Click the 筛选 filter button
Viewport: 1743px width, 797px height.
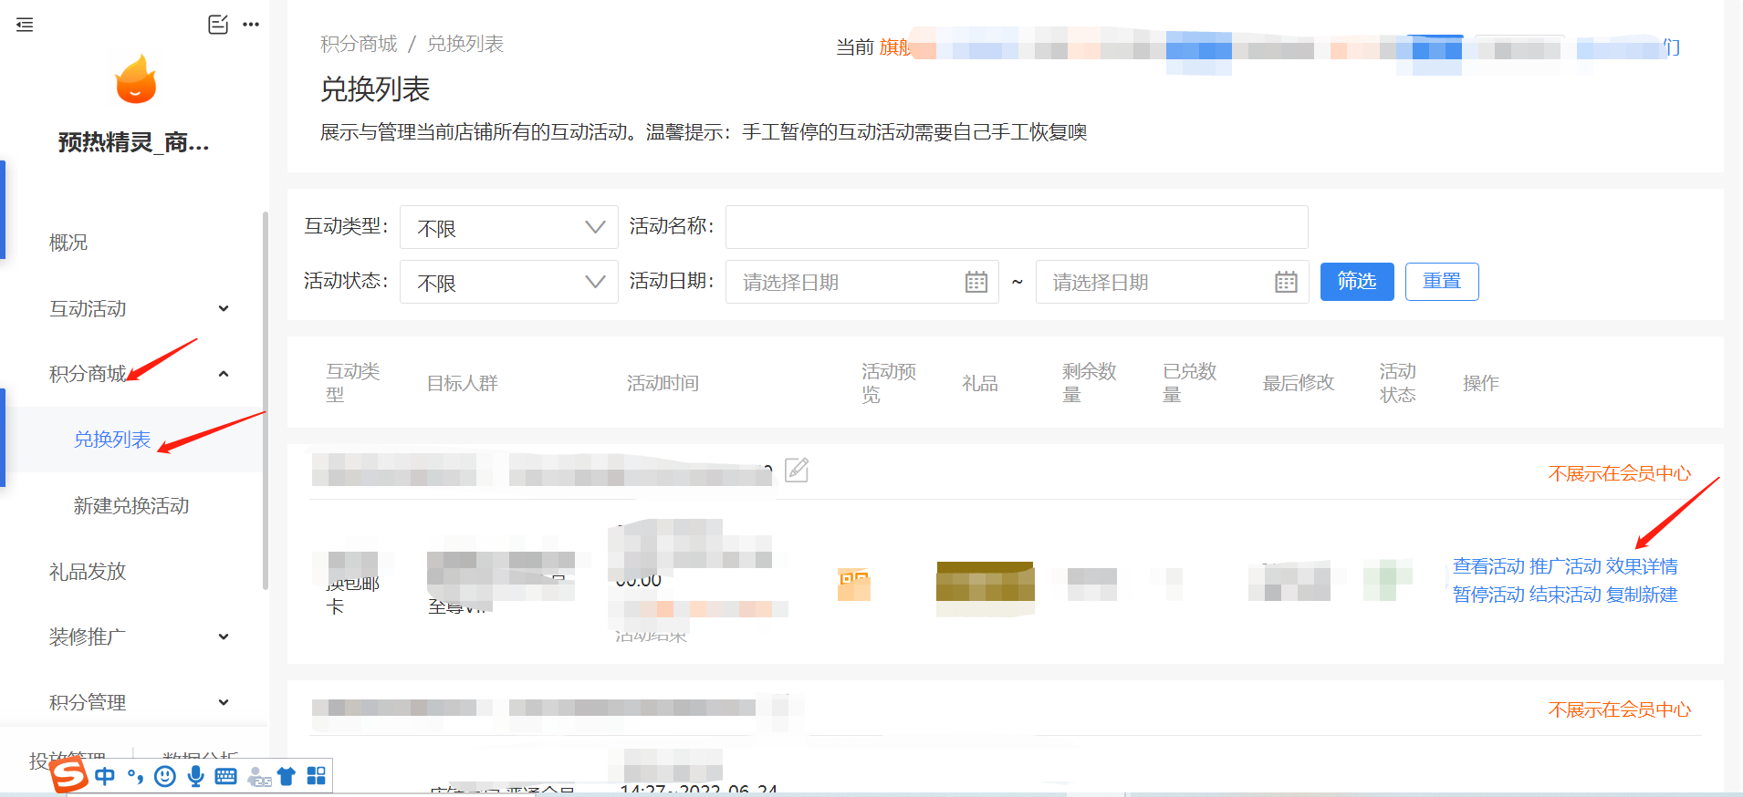click(x=1357, y=281)
